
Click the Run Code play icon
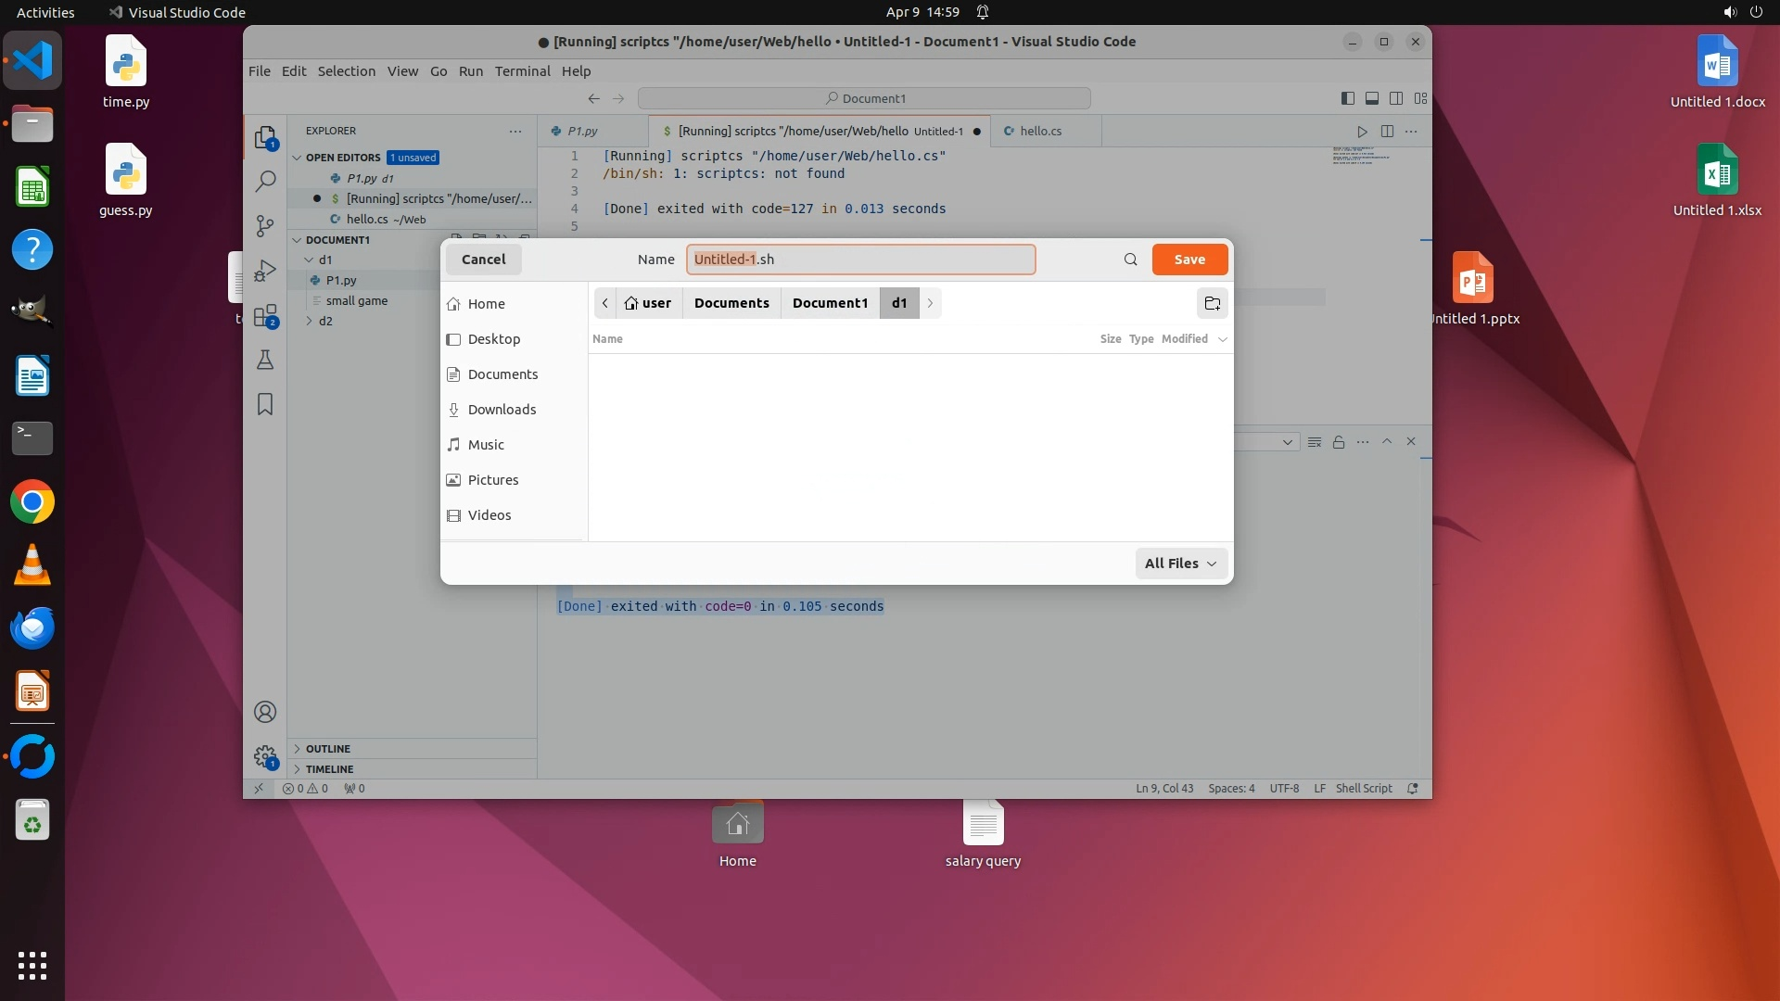point(1362,132)
